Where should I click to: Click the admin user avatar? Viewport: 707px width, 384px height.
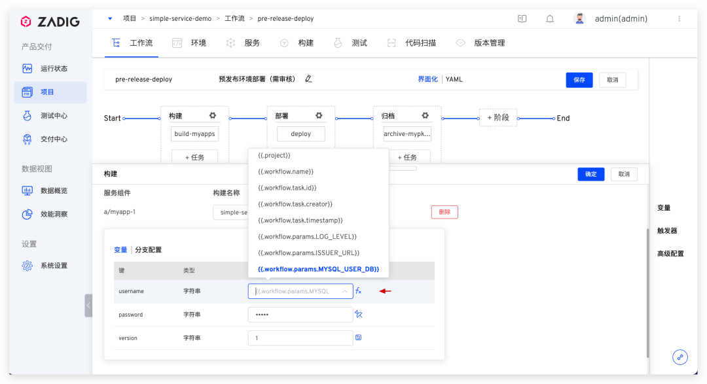tap(579, 18)
